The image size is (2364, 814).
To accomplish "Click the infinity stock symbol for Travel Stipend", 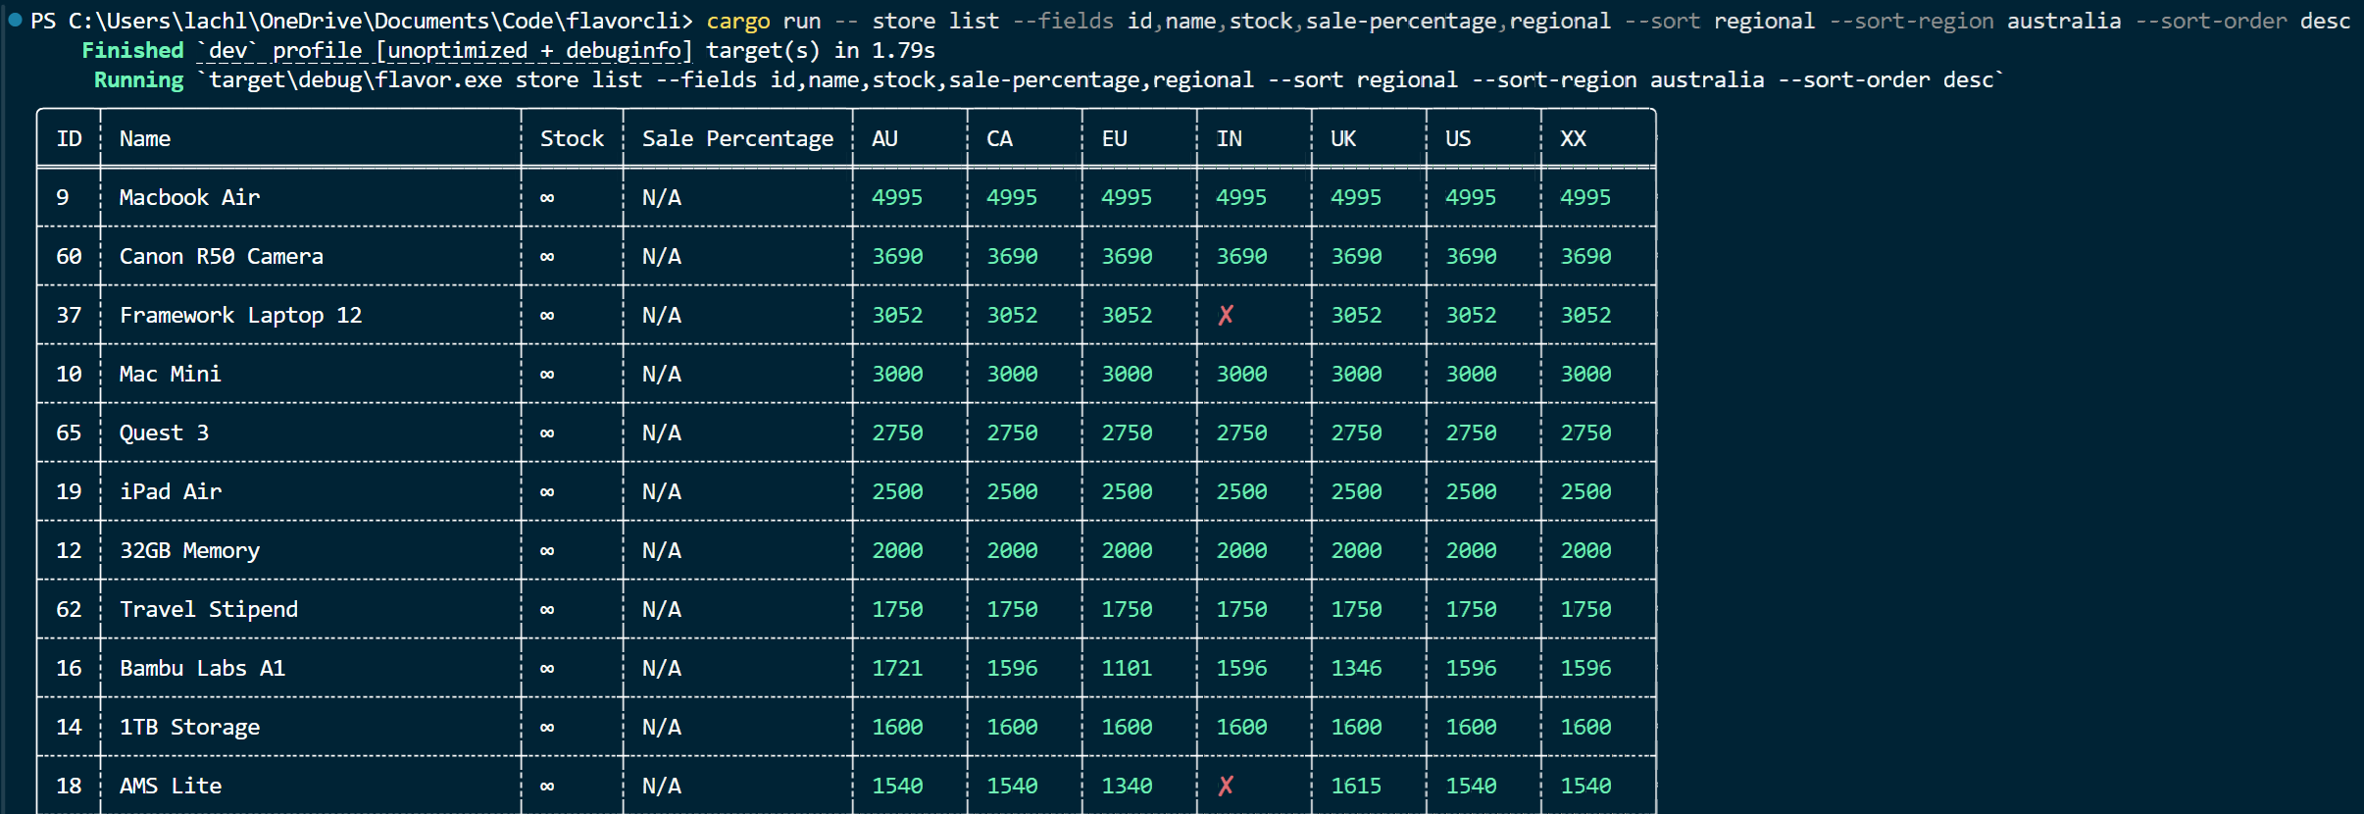I will point(547,610).
